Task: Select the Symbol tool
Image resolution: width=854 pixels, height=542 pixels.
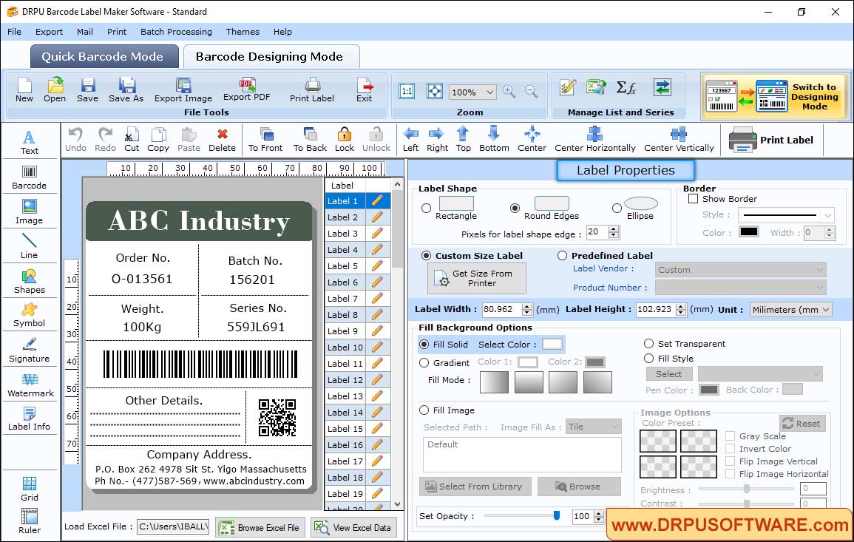Action: click(x=30, y=315)
